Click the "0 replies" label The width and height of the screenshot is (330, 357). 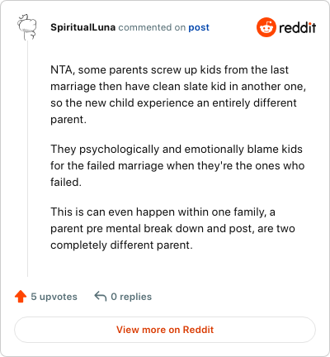pyautogui.click(x=131, y=297)
